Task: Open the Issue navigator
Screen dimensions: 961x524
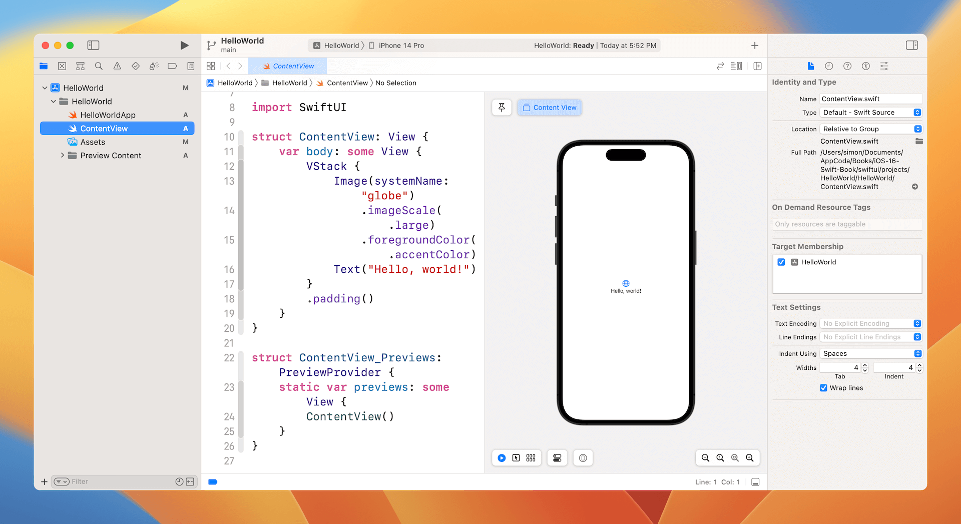Action: coord(117,66)
